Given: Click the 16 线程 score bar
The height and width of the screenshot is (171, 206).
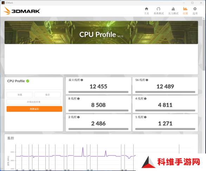Looking at the screenshot, I should click(165, 92).
